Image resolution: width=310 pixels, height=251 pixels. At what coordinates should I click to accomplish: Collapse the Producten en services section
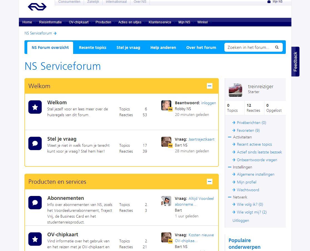tap(210, 182)
